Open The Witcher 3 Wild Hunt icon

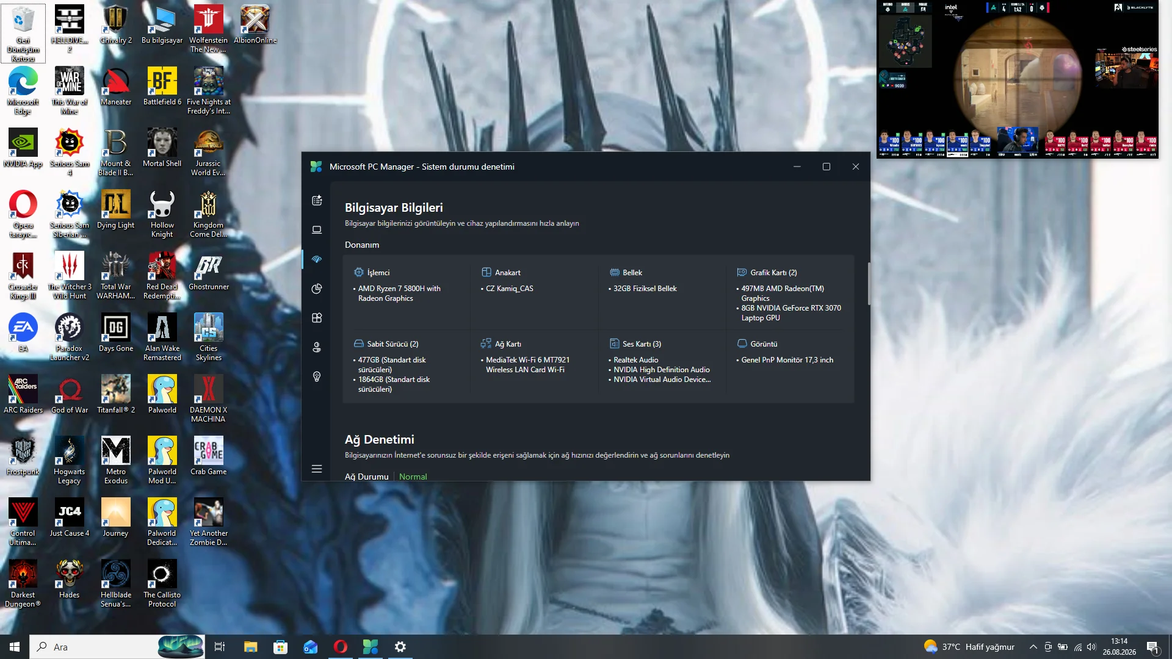[x=70, y=275]
